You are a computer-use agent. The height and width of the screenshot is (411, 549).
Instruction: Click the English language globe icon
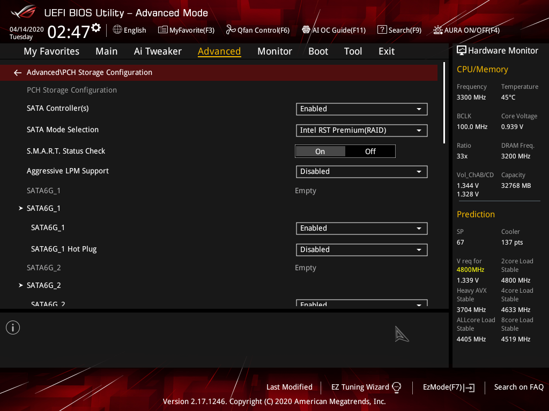[117, 30]
